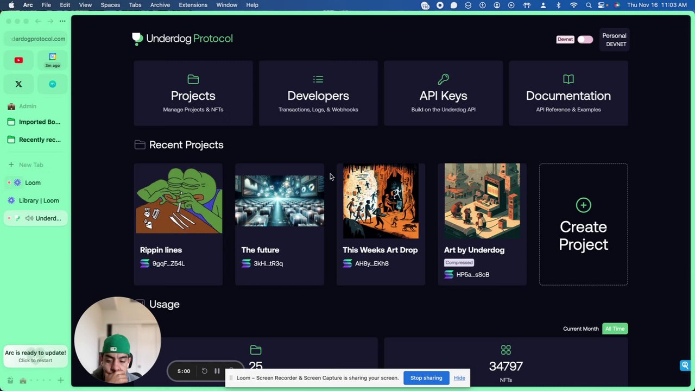
Task: Pause the Loom recording
Action: click(217, 371)
